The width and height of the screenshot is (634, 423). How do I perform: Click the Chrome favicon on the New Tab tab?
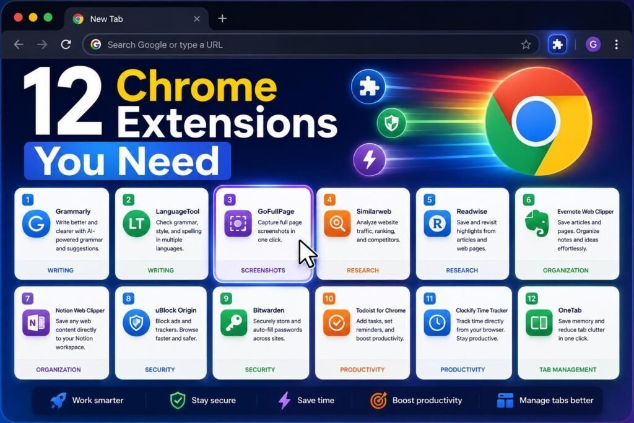(x=78, y=19)
